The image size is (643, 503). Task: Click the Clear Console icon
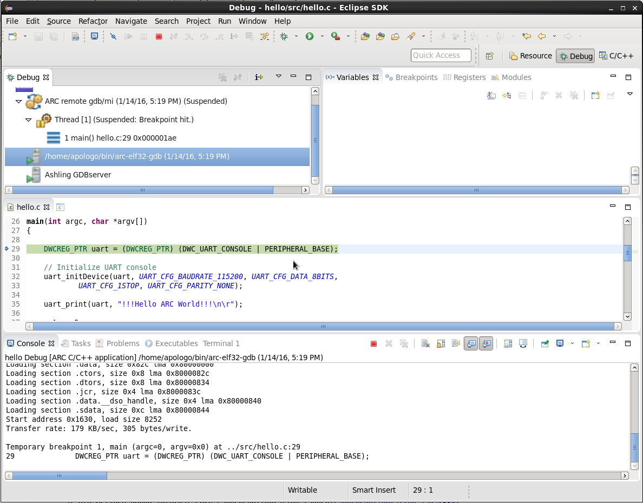[x=425, y=343]
